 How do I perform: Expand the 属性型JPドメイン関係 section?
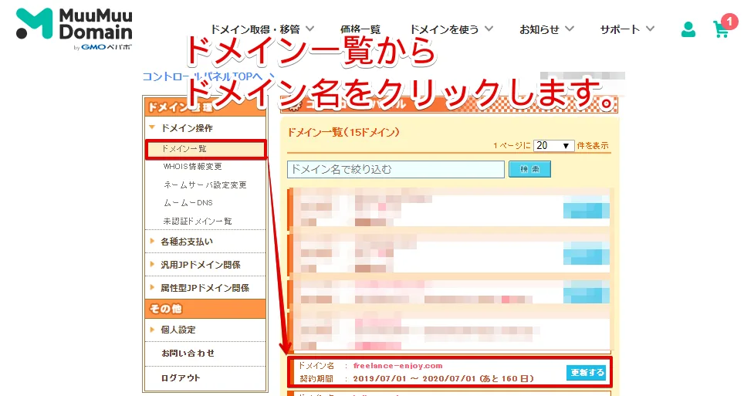coord(205,288)
